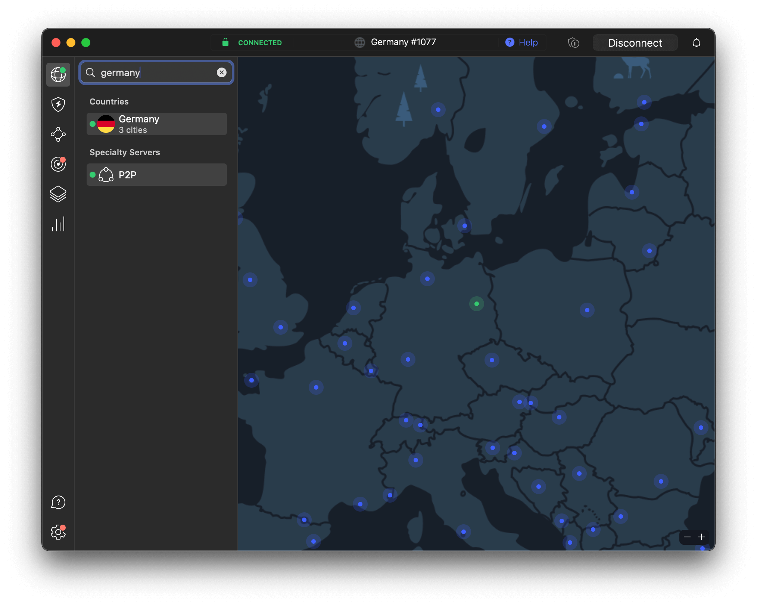Image resolution: width=757 pixels, height=606 pixels.
Task: Clear the germany search text
Action: click(x=222, y=72)
